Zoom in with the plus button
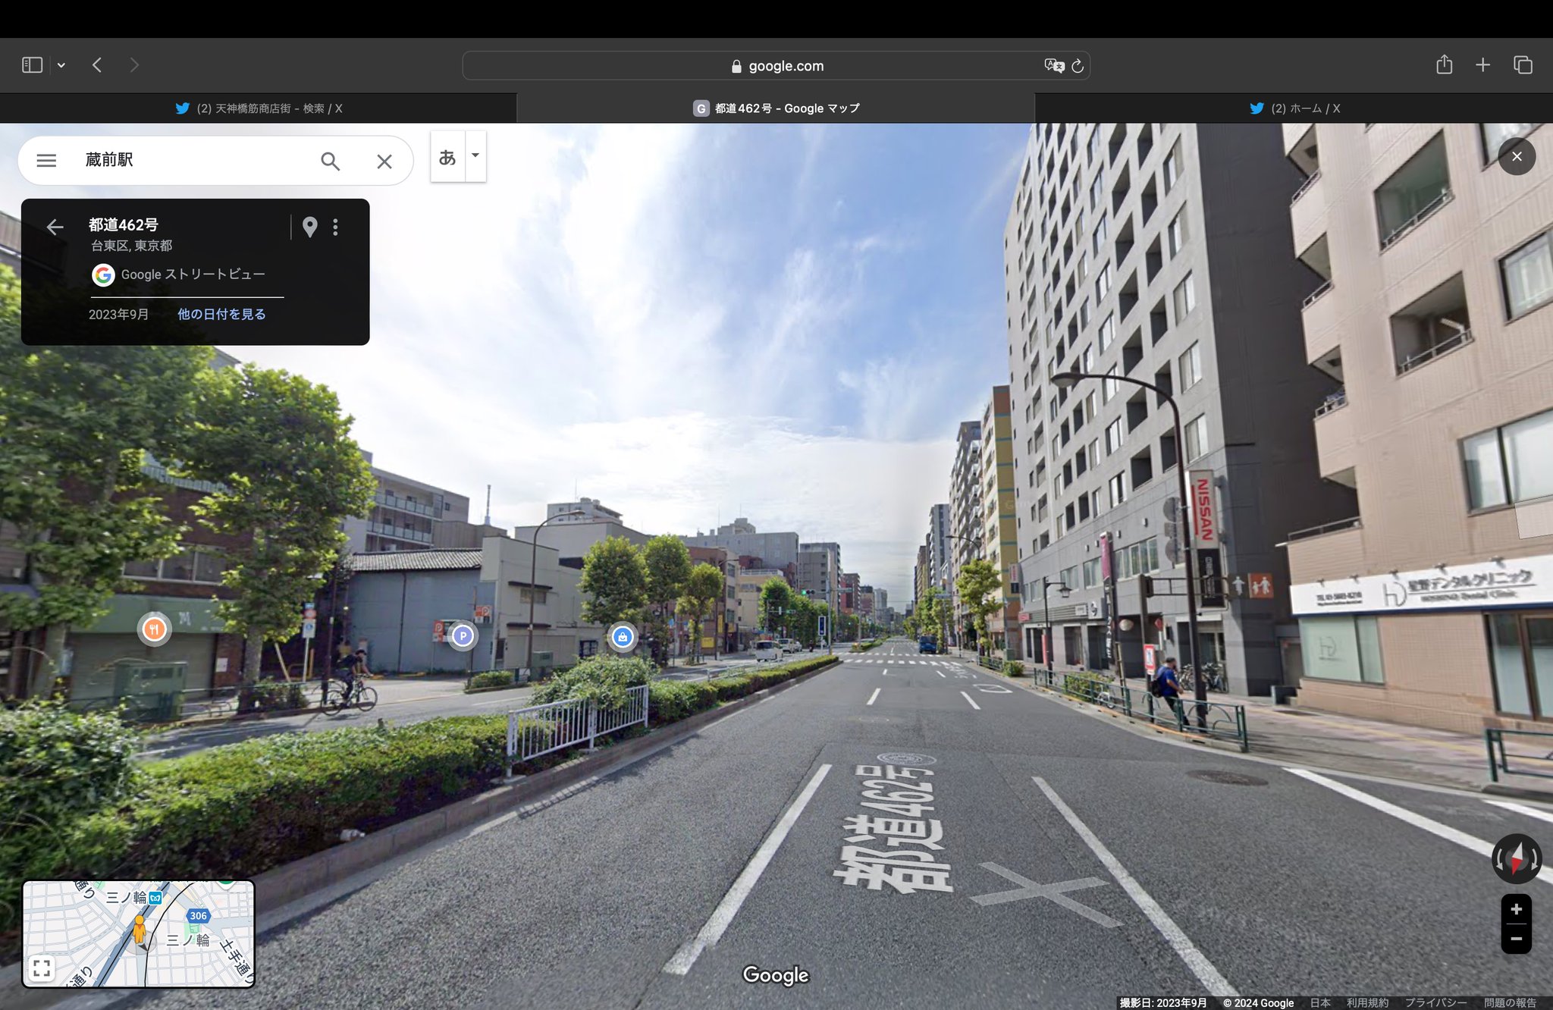Viewport: 1553px width, 1010px height. coord(1516,909)
